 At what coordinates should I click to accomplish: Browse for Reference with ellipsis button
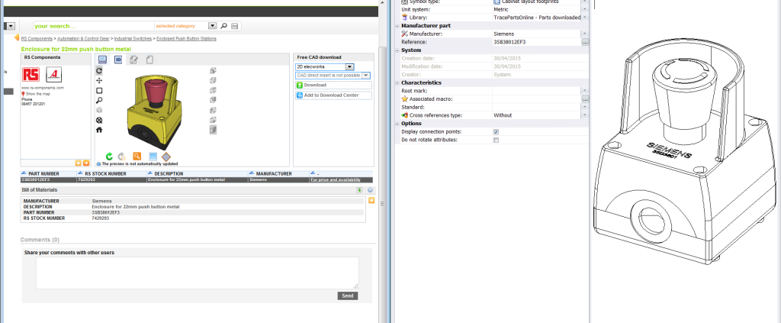pos(585,42)
